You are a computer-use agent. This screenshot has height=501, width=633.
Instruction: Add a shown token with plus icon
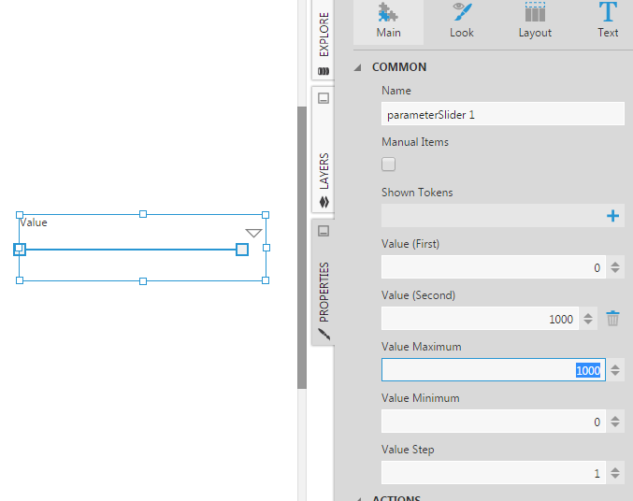click(613, 217)
